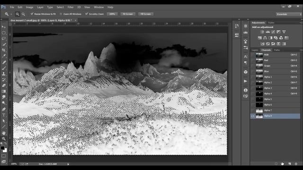
Task: Open the Info panel icon
Action: coord(245,90)
